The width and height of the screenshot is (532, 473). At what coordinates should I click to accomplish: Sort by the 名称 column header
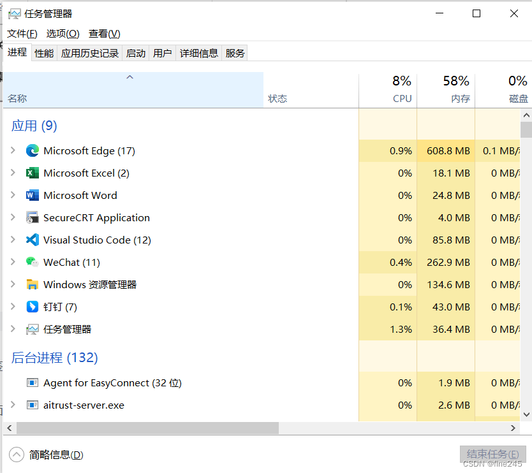(x=133, y=90)
